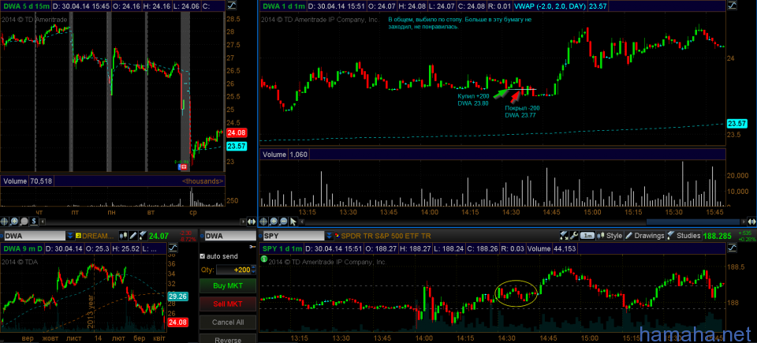Open the DWA symbol dropdown arrow
Screen dimensions: 757x343
(x=70, y=236)
